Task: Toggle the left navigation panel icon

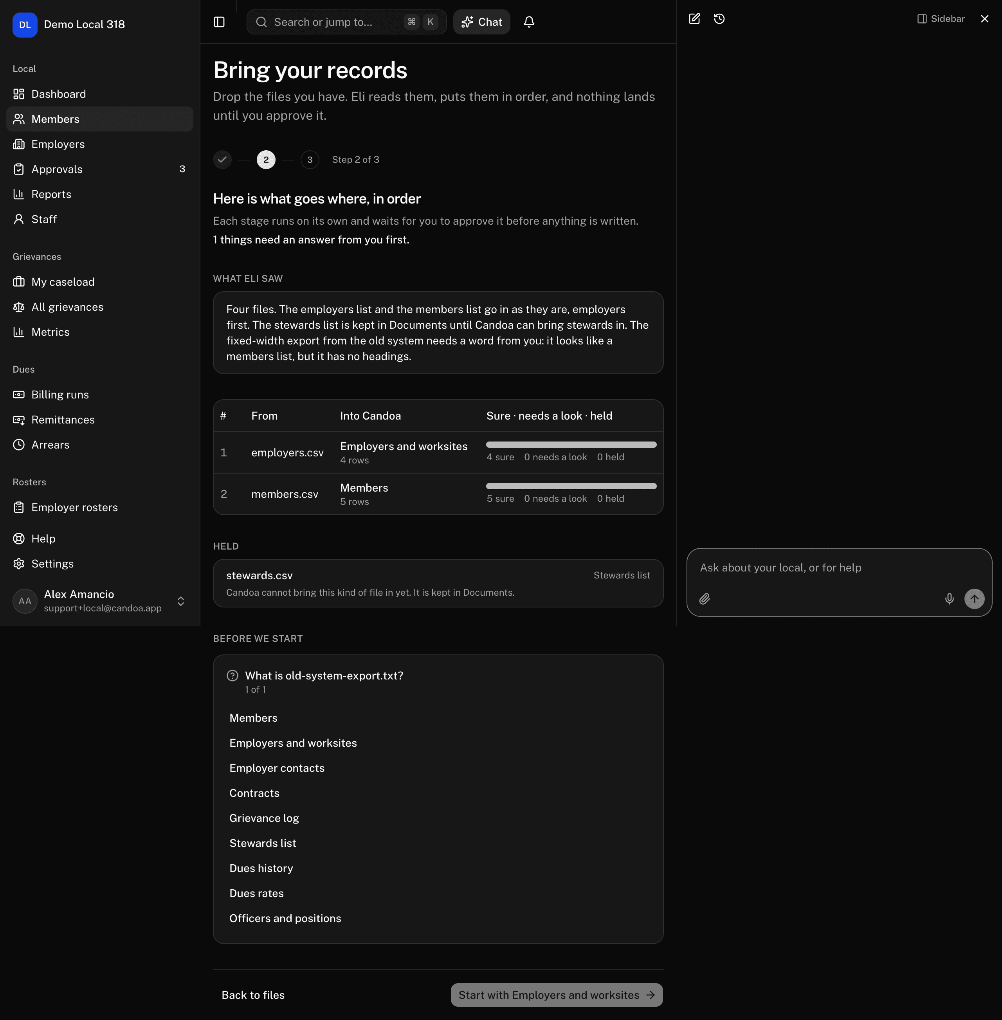Action: (x=220, y=22)
